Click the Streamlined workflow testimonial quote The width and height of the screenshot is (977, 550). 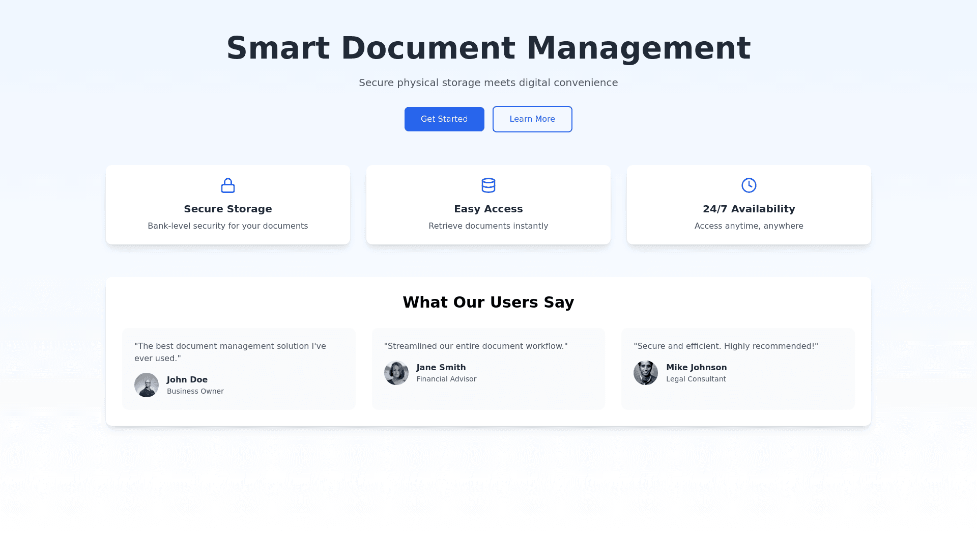[475, 346]
